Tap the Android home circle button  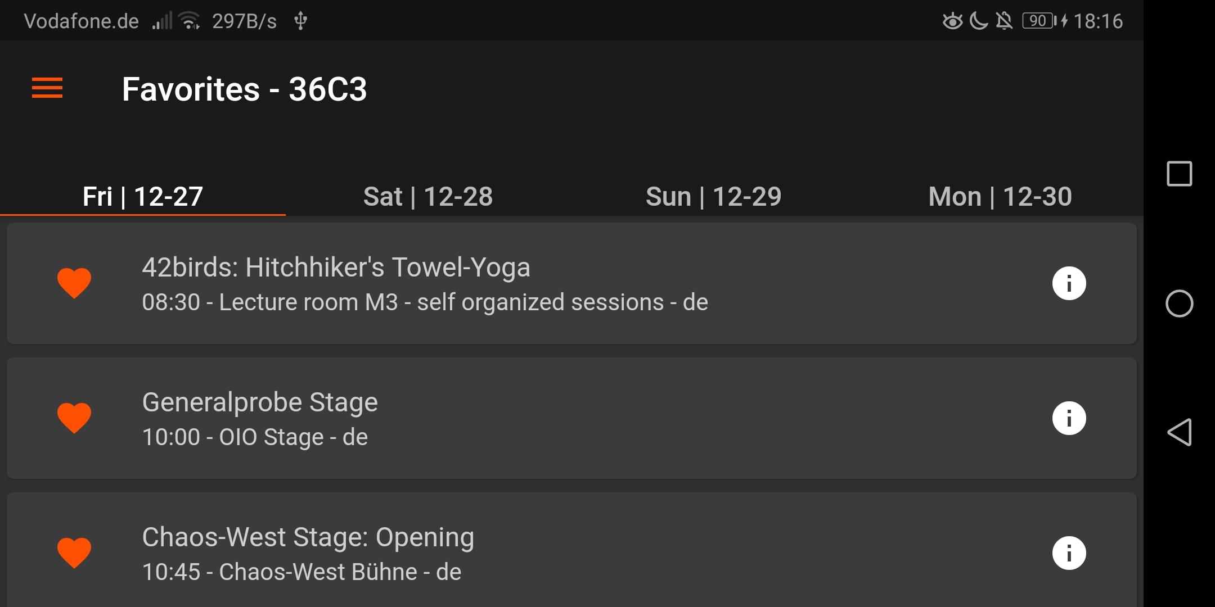coord(1179,303)
